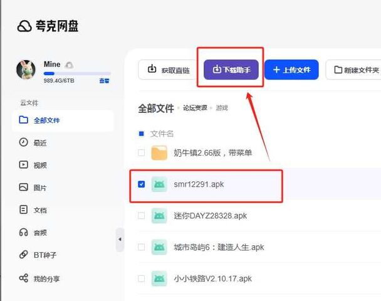Open the 文档 documents category icon

(24, 210)
